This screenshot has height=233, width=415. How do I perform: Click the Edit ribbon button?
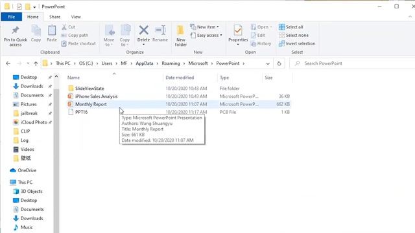pos(258,35)
